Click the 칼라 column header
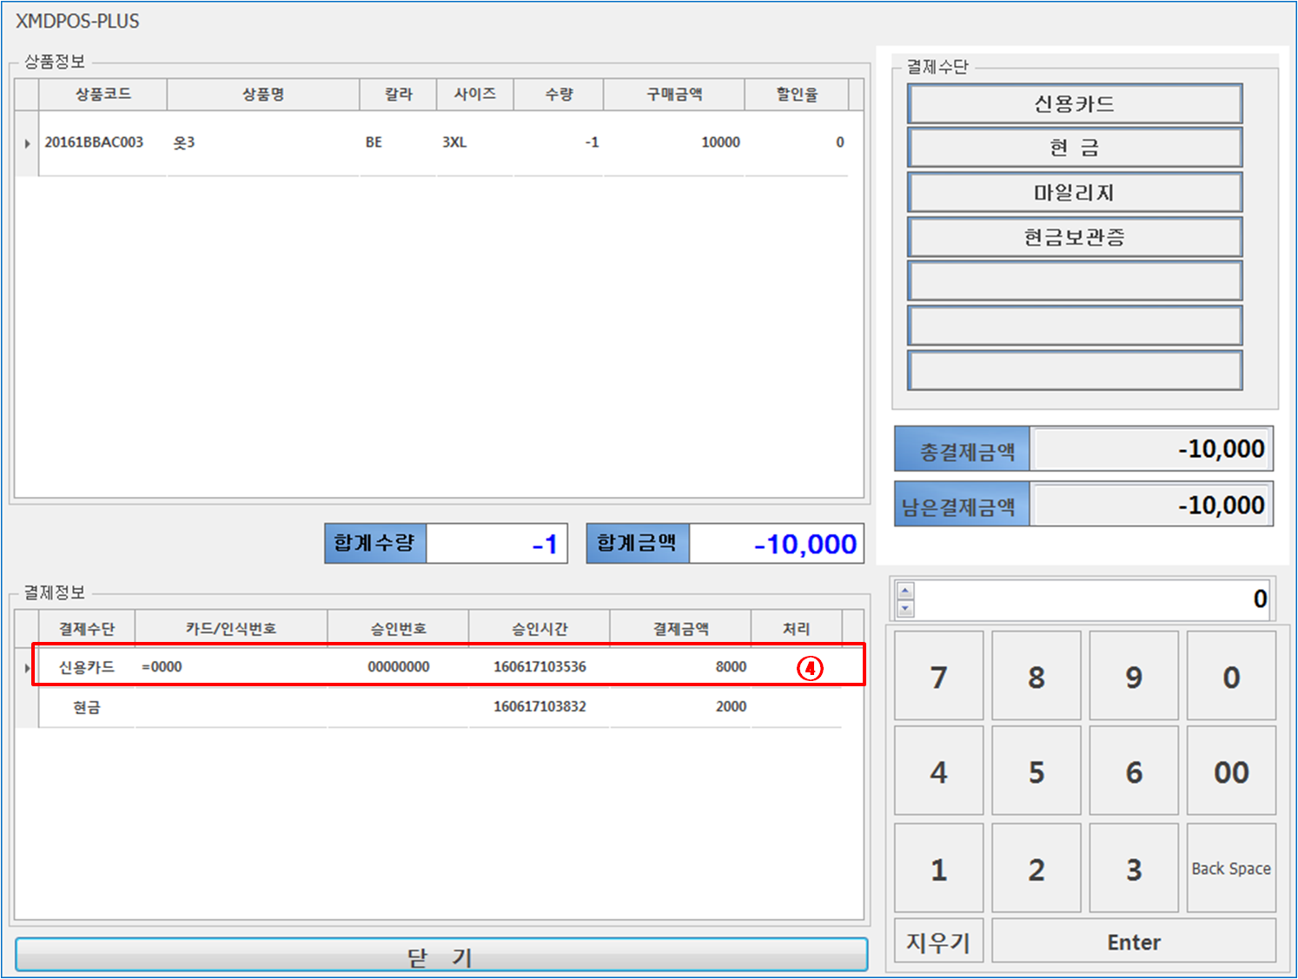 (x=398, y=94)
